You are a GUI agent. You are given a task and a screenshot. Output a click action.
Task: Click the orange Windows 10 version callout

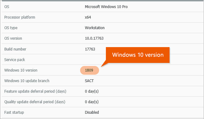tap(138, 55)
